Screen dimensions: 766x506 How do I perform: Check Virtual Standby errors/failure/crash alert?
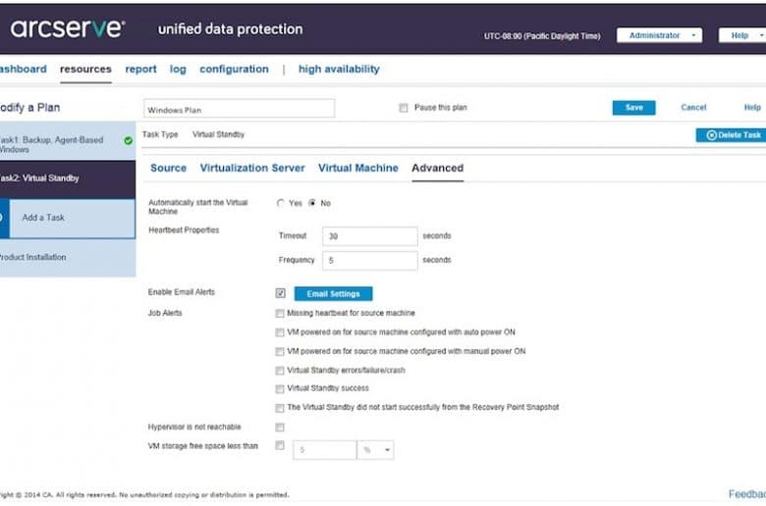280,371
